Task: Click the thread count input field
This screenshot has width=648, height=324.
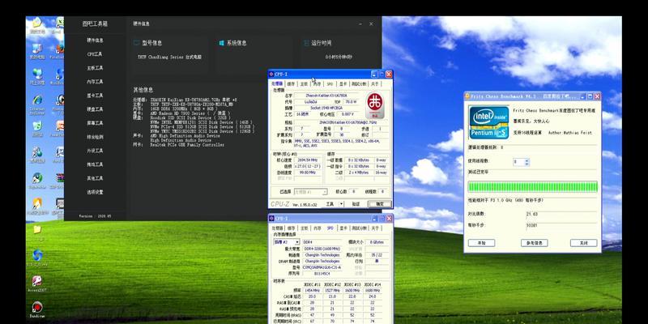Action: (x=518, y=162)
